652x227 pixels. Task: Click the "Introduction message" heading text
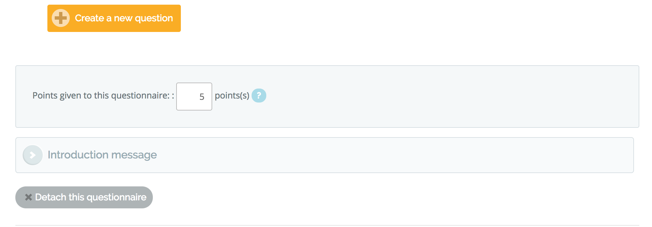point(102,155)
